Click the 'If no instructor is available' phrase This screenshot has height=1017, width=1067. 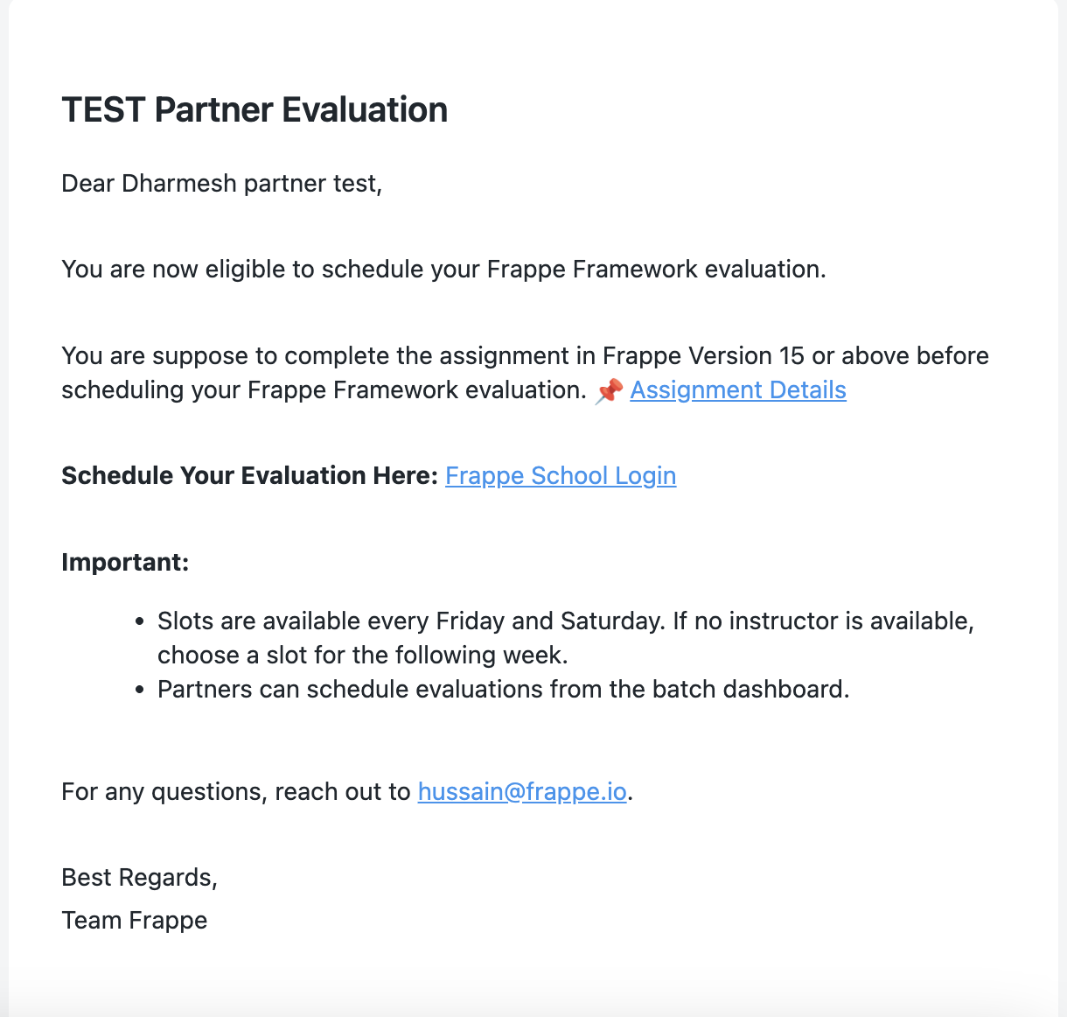click(x=823, y=621)
